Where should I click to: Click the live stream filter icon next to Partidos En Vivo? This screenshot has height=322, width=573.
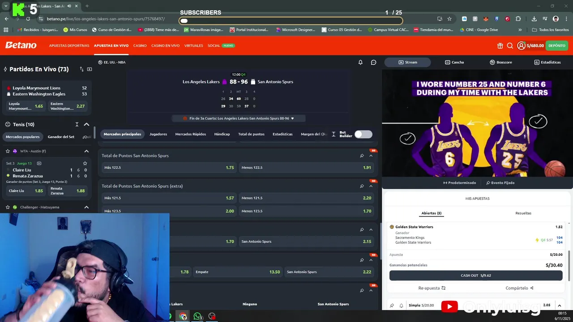click(x=90, y=69)
